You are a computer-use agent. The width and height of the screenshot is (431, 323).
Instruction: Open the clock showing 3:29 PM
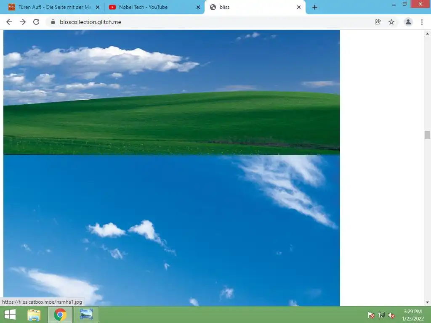tap(412, 315)
